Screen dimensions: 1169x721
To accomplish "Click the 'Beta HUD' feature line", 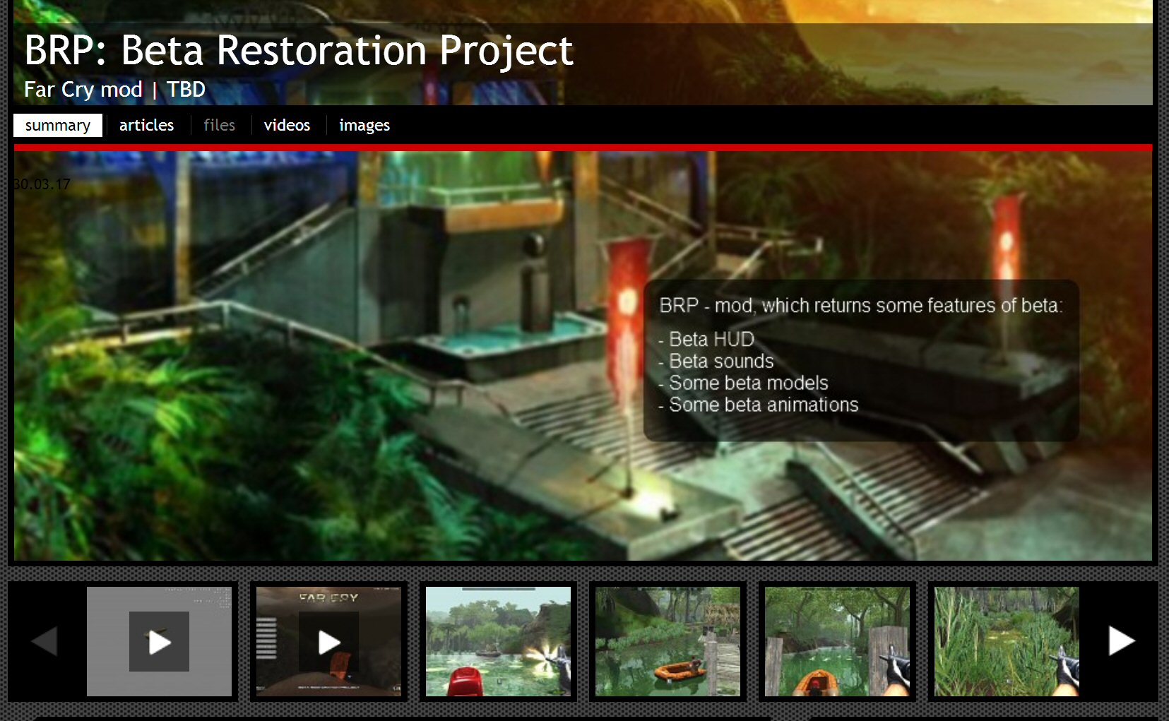I will tap(706, 340).
